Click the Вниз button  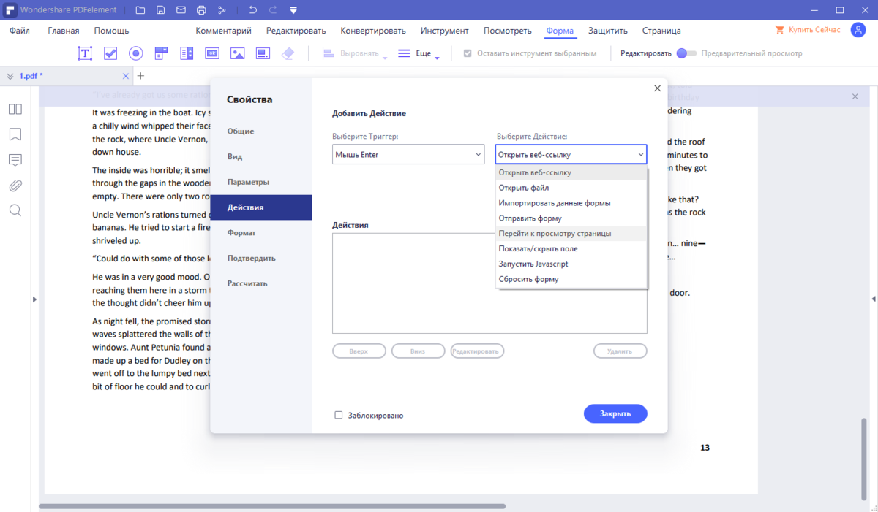pyautogui.click(x=418, y=351)
